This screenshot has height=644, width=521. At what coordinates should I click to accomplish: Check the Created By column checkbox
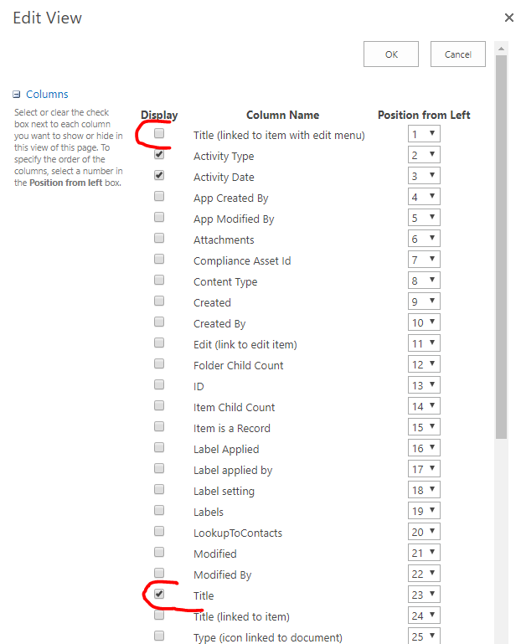(x=159, y=322)
